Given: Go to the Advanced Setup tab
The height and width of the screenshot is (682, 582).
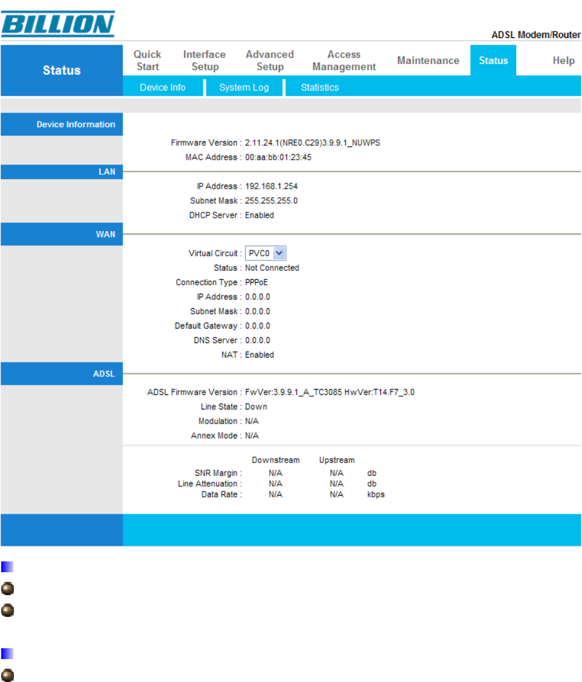Looking at the screenshot, I should click(x=270, y=60).
